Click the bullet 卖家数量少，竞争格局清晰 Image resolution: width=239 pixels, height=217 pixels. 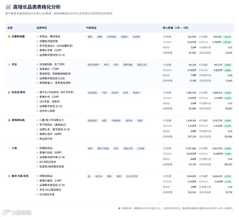point(55,83)
